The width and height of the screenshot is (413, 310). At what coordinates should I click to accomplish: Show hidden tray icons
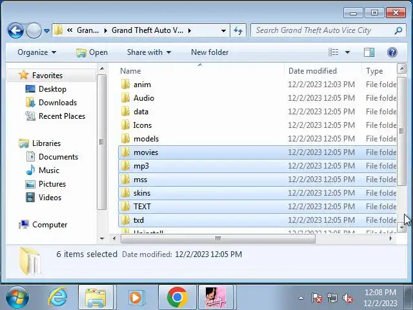point(301,298)
